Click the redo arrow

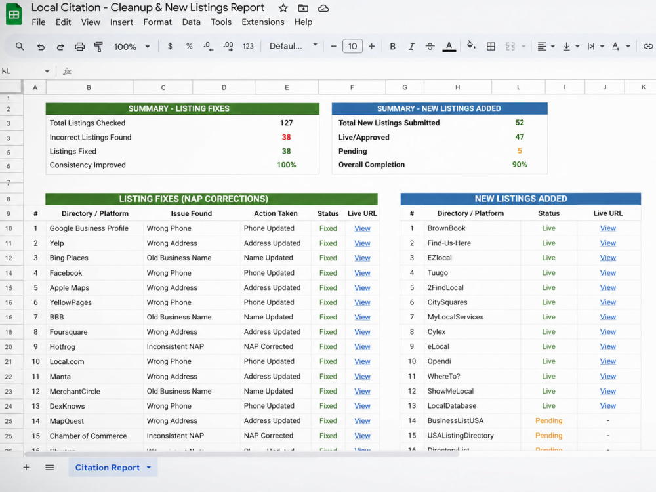tap(60, 47)
